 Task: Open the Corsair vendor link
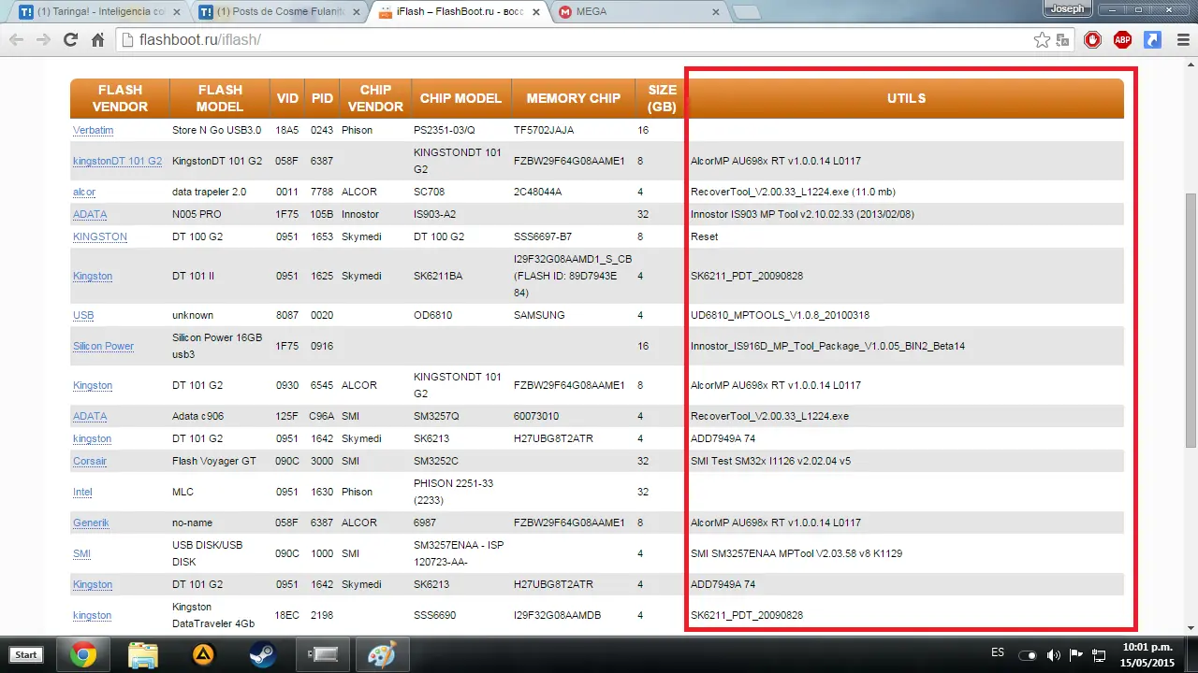[90, 461]
